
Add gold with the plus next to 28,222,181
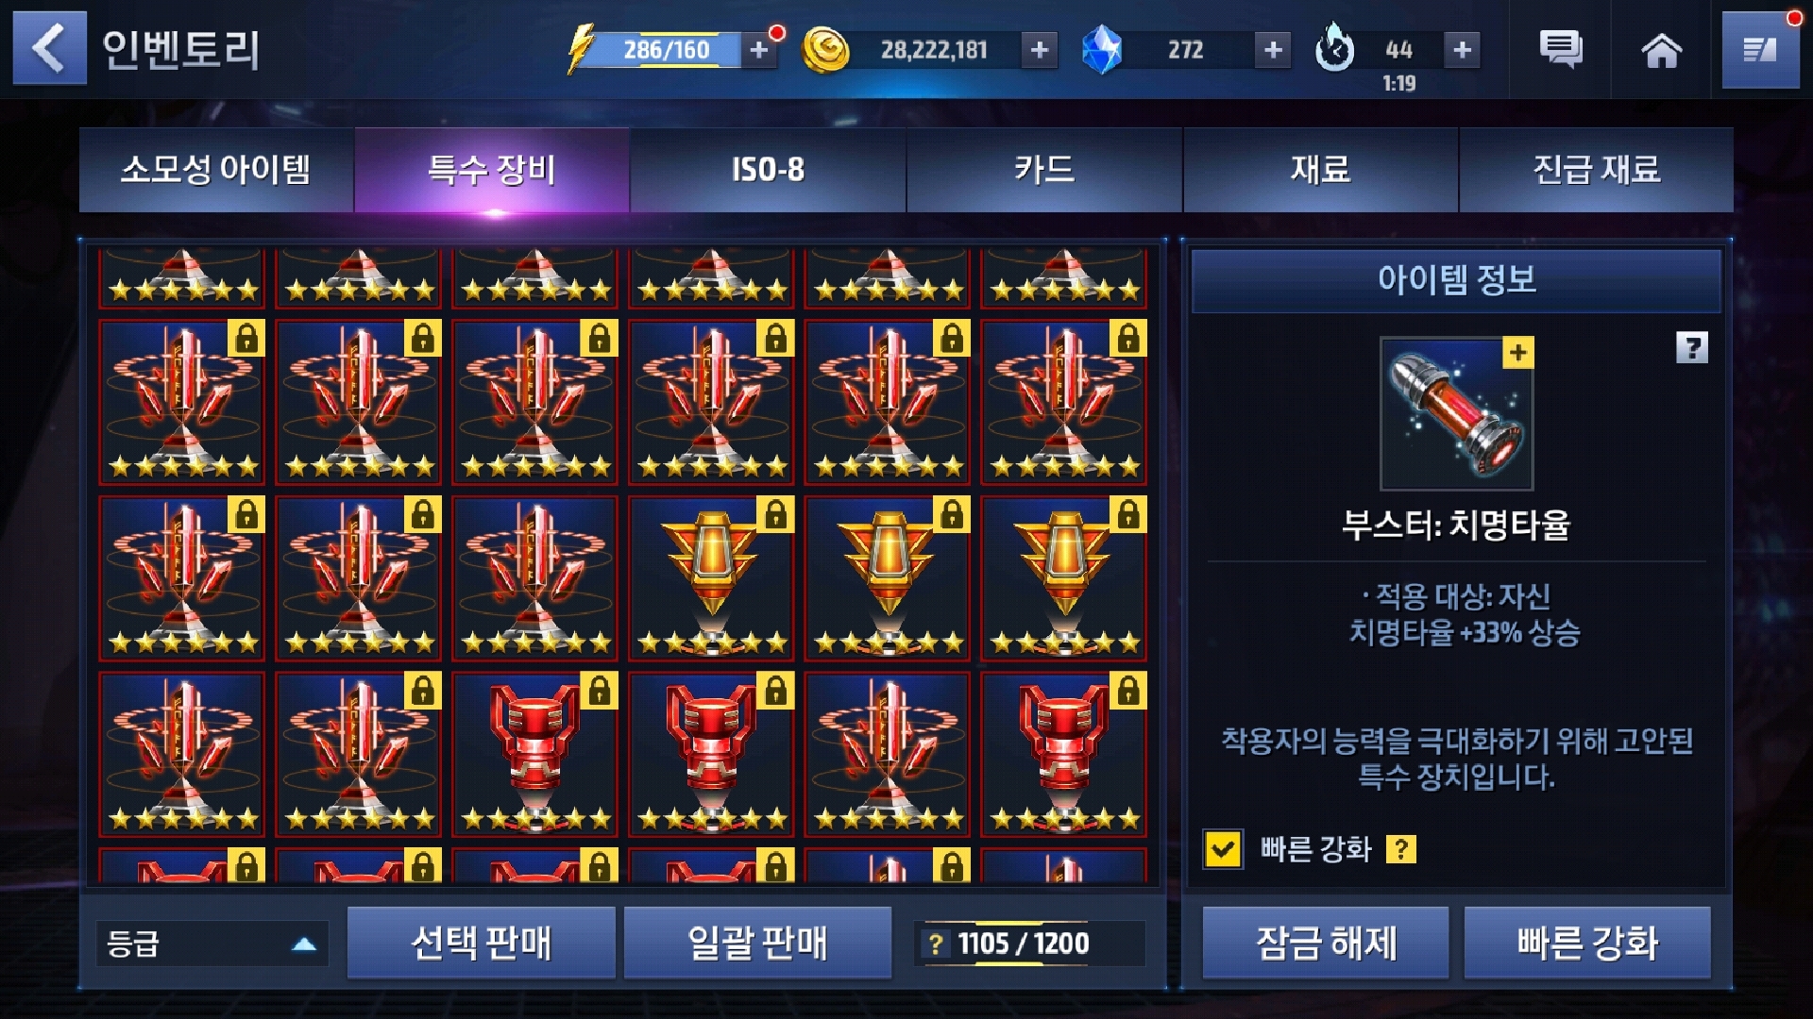[1039, 50]
